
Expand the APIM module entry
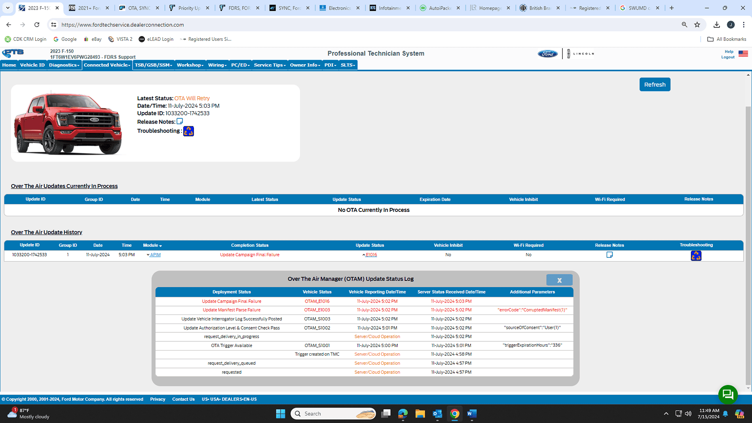(x=155, y=255)
